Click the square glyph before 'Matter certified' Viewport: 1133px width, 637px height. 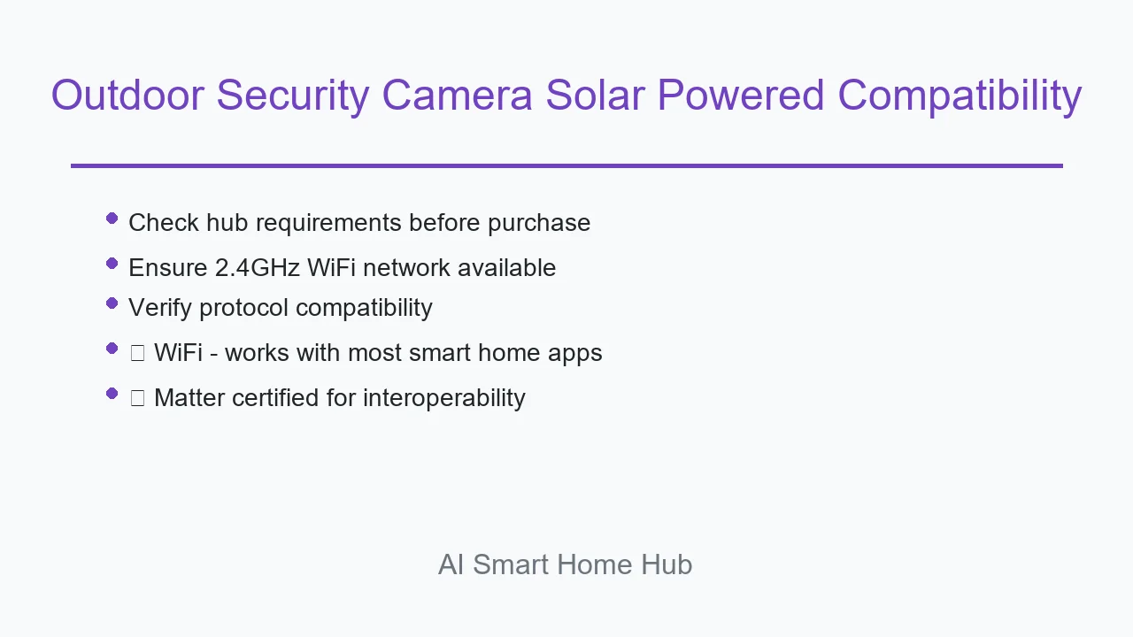coord(137,398)
